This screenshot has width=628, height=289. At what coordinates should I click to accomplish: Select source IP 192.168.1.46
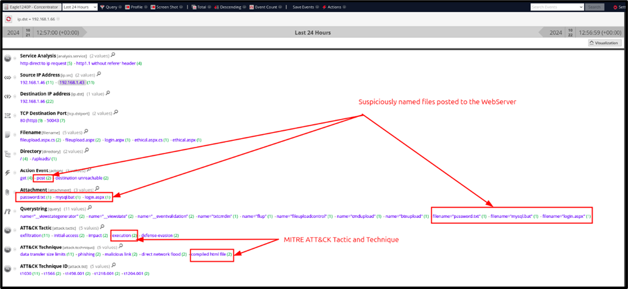click(33, 82)
